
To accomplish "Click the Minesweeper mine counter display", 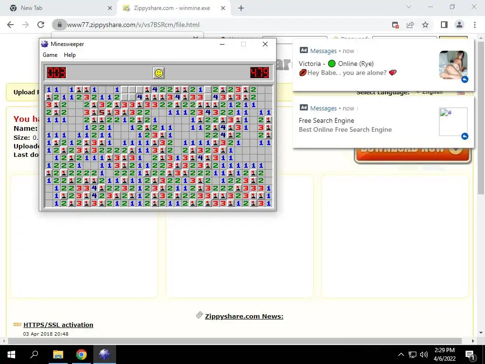I will click(56, 73).
